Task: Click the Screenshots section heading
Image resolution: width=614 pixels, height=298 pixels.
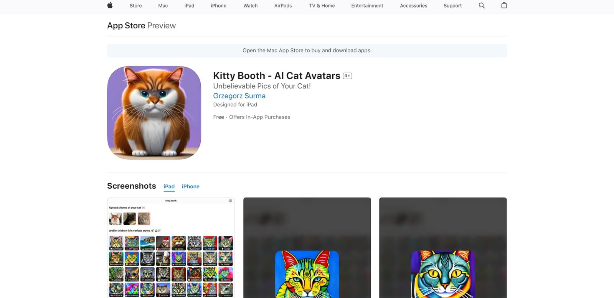Action: coord(132,186)
